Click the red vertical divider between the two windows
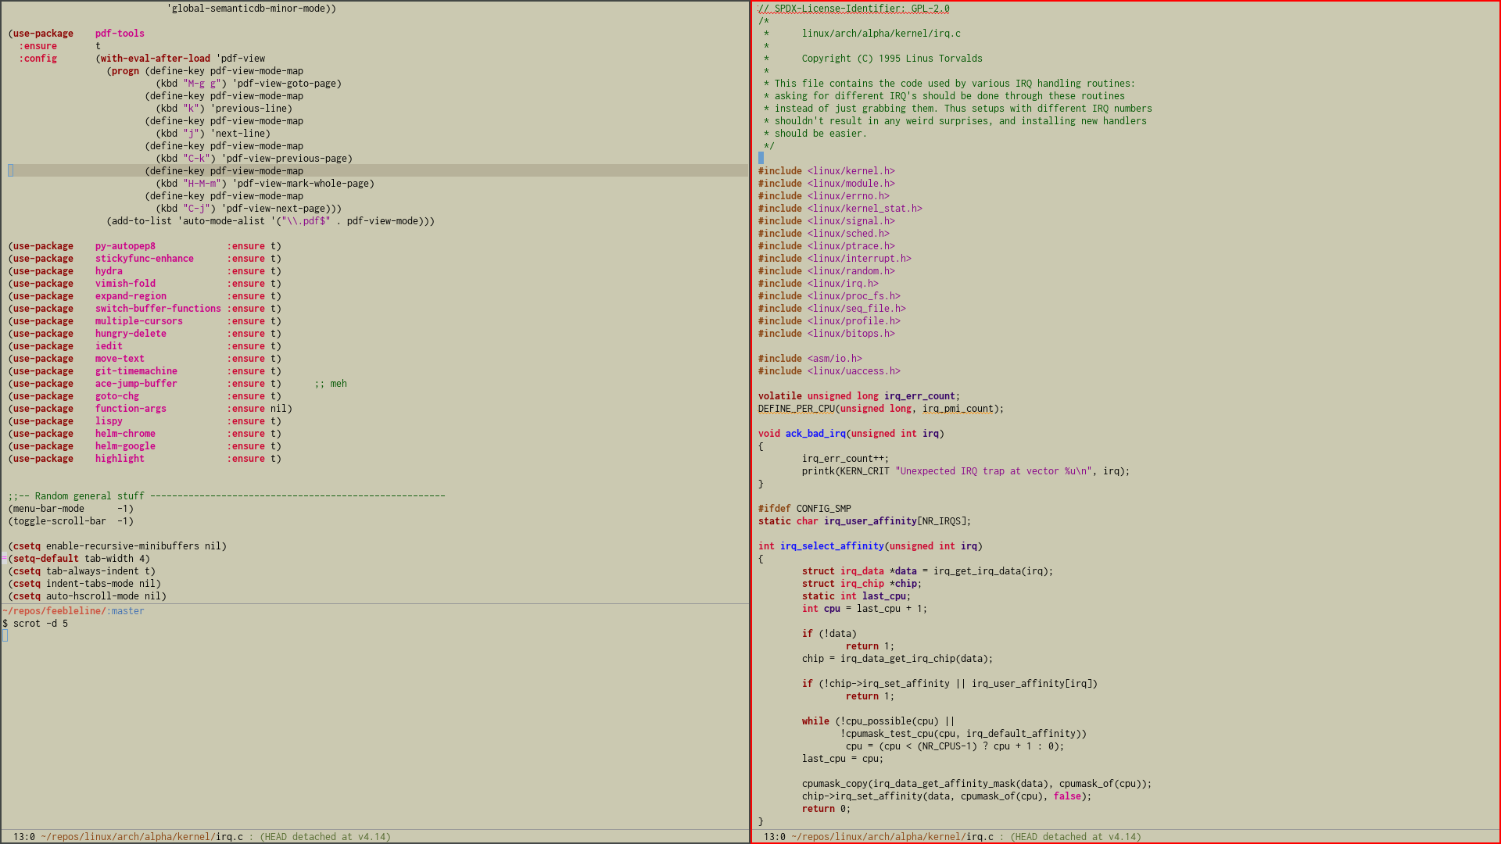Viewport: 1501px width, 844px height. (751, 422)
